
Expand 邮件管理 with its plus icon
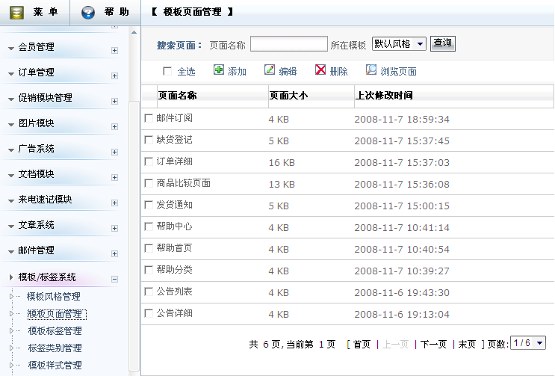pos(114,254)
